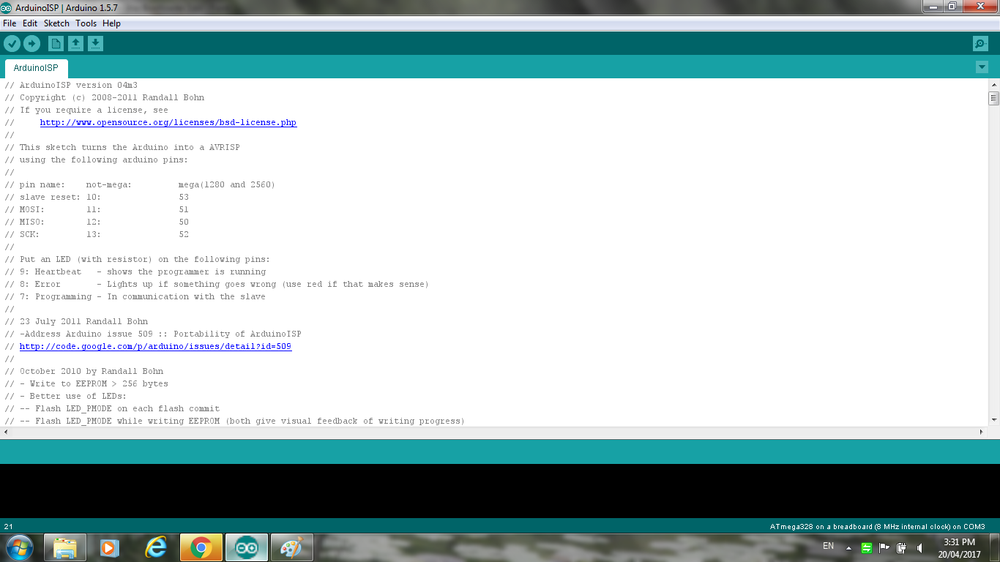
Task: Open Windows Media Player from taskbar
Action: click(x=111, y=547)
